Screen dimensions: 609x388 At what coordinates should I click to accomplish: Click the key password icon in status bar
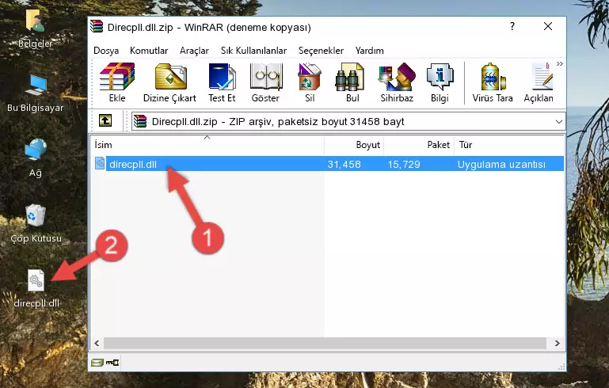click(x=112, y=363)
